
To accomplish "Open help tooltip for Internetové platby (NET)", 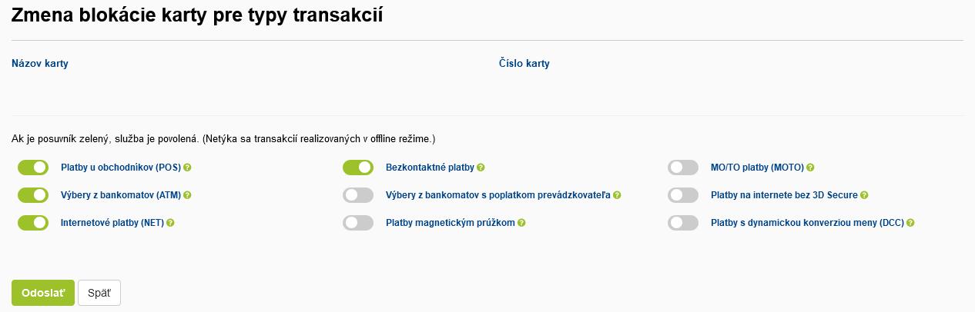I will (170, 223).
